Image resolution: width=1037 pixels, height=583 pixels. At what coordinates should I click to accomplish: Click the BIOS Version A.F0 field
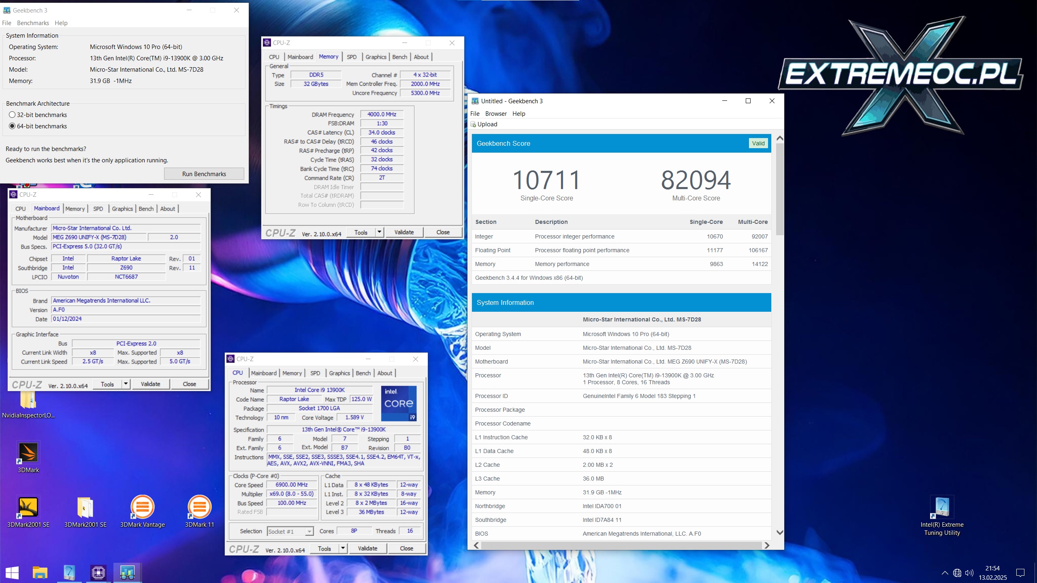point(126,310)
